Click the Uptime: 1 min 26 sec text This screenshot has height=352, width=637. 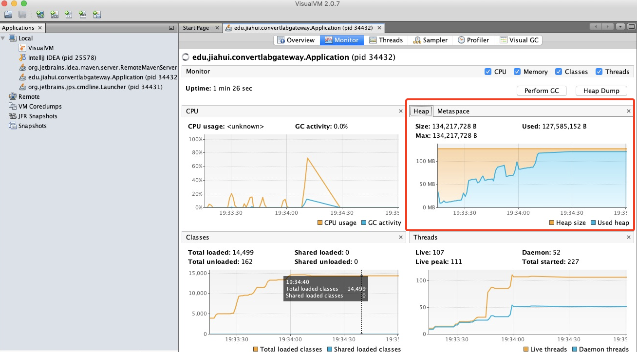pos(219,89)
